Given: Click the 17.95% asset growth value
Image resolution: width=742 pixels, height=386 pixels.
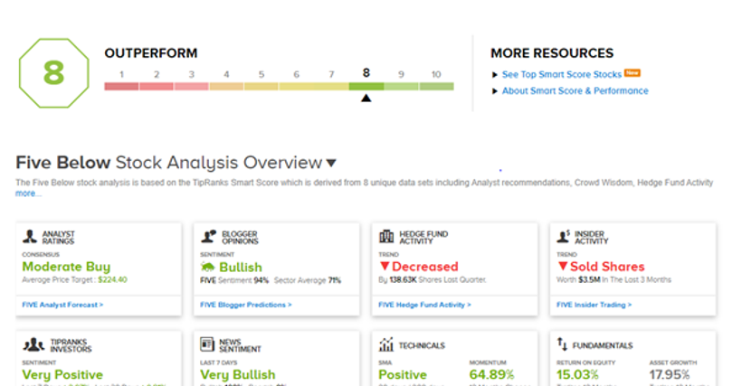Looking at the screenshot, I should tap(669, 374).
